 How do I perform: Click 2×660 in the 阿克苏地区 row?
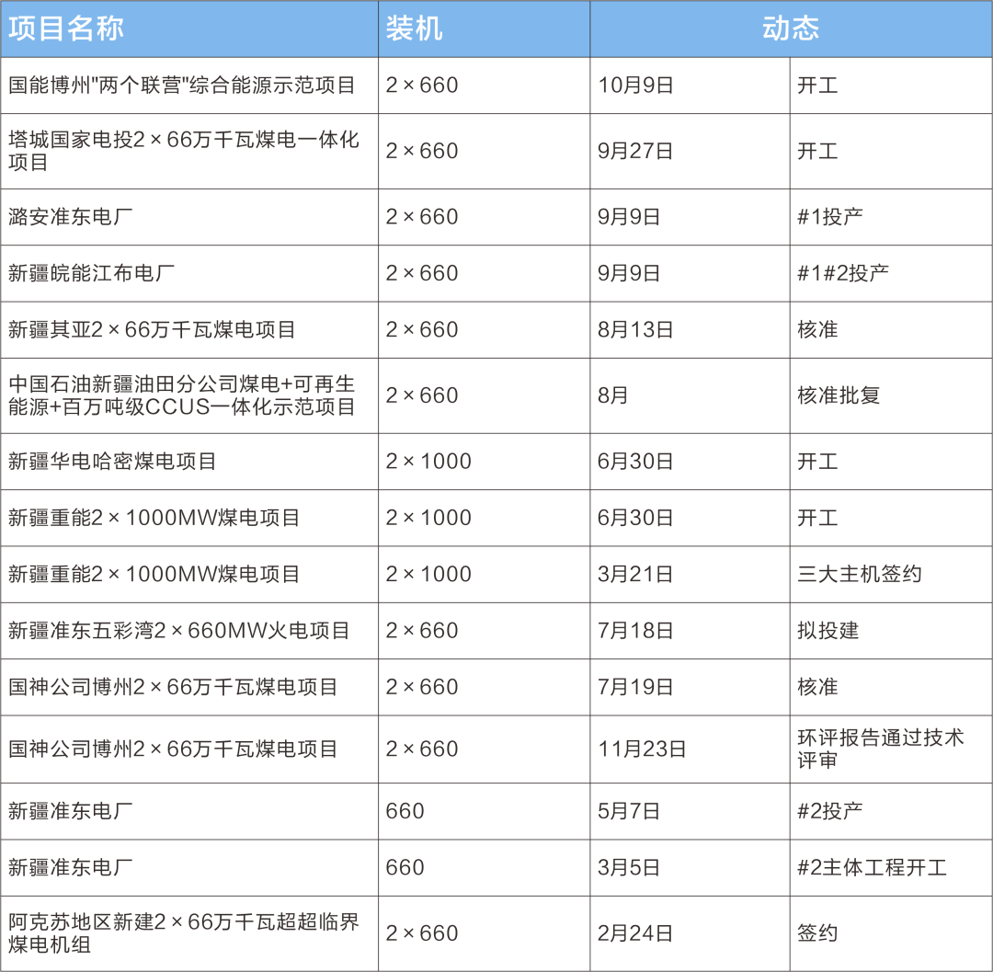[x=485, y=933]
